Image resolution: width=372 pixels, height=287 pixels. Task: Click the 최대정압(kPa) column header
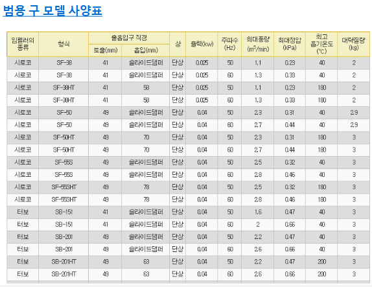pos(290,44)
